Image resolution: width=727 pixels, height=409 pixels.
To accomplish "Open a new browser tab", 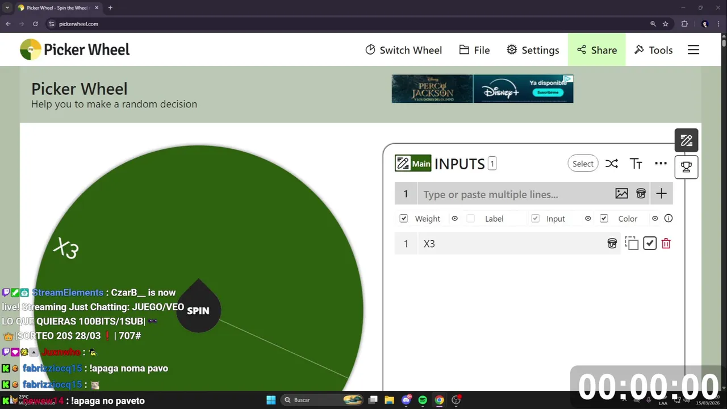I will [110, 8].
